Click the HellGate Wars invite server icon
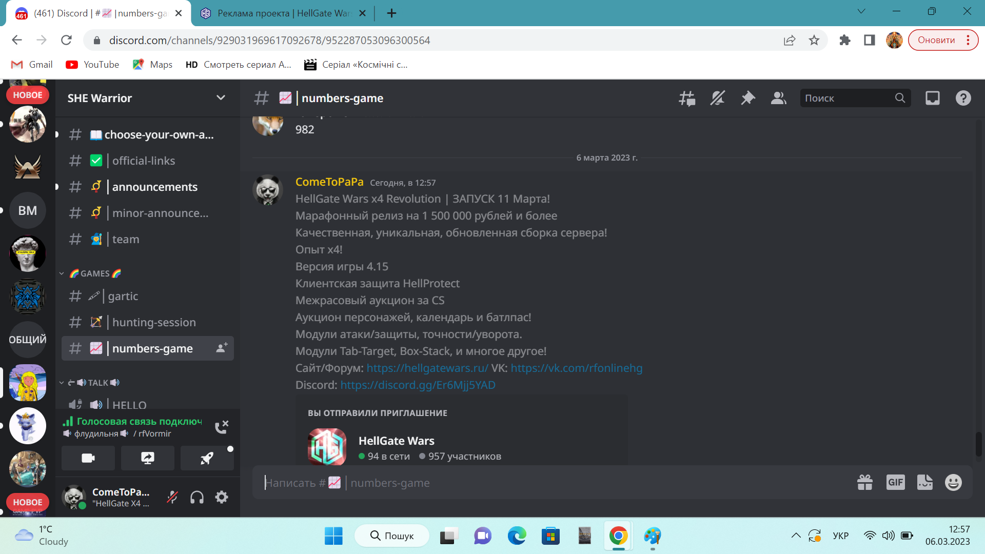This screenshot has height=554, width=985. click(327, 446)
